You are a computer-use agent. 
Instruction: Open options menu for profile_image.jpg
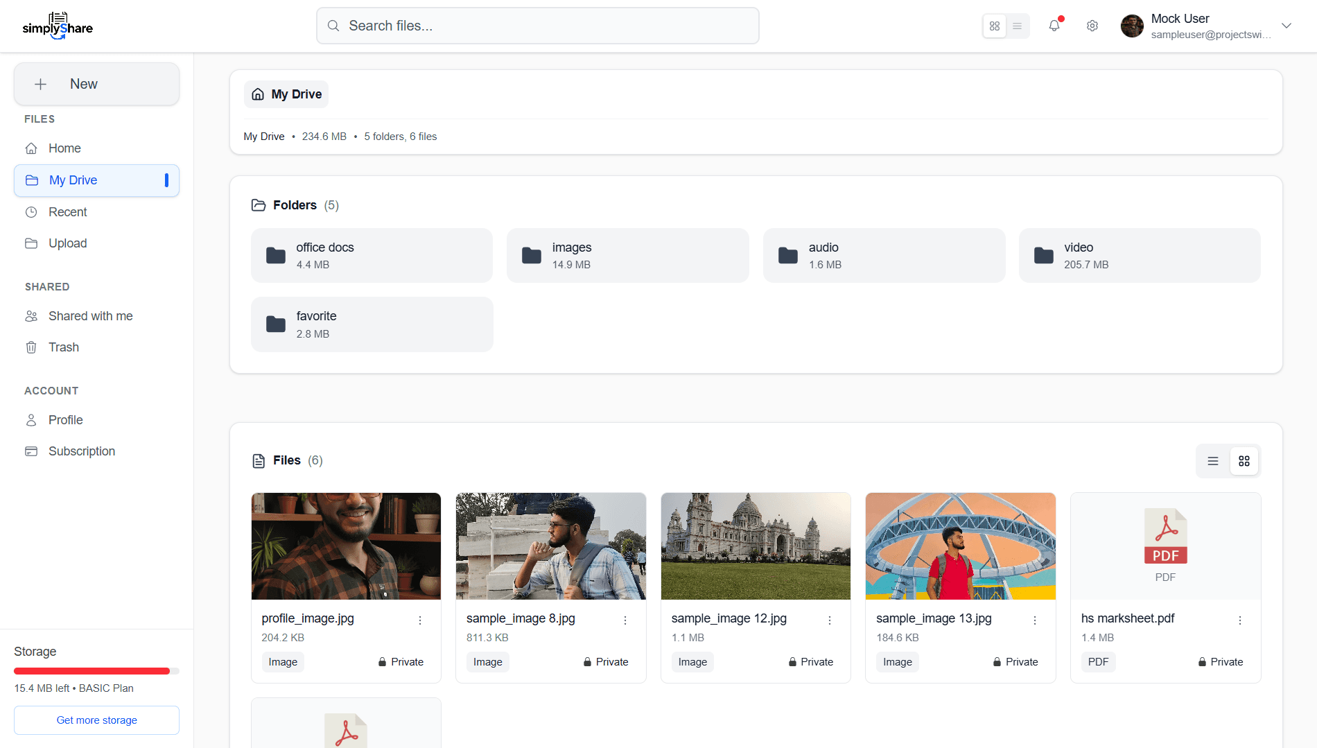[x=420, y=620]
